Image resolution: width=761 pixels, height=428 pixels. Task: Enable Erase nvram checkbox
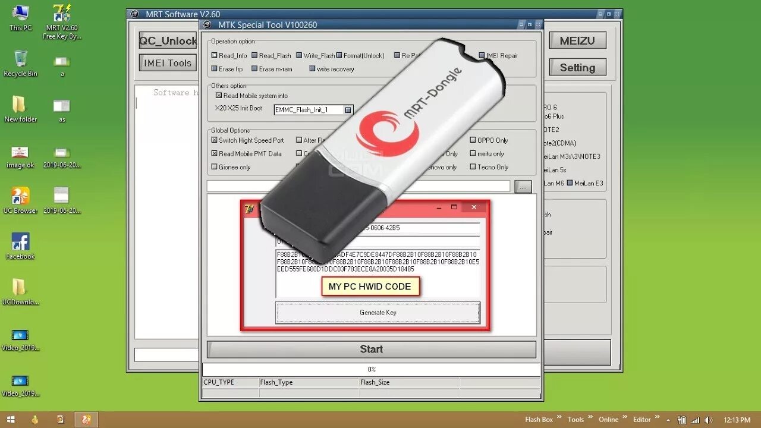254,69
